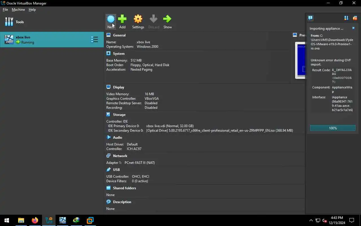
Task: Click the sort notifications icon
Action: pos(346,18)
